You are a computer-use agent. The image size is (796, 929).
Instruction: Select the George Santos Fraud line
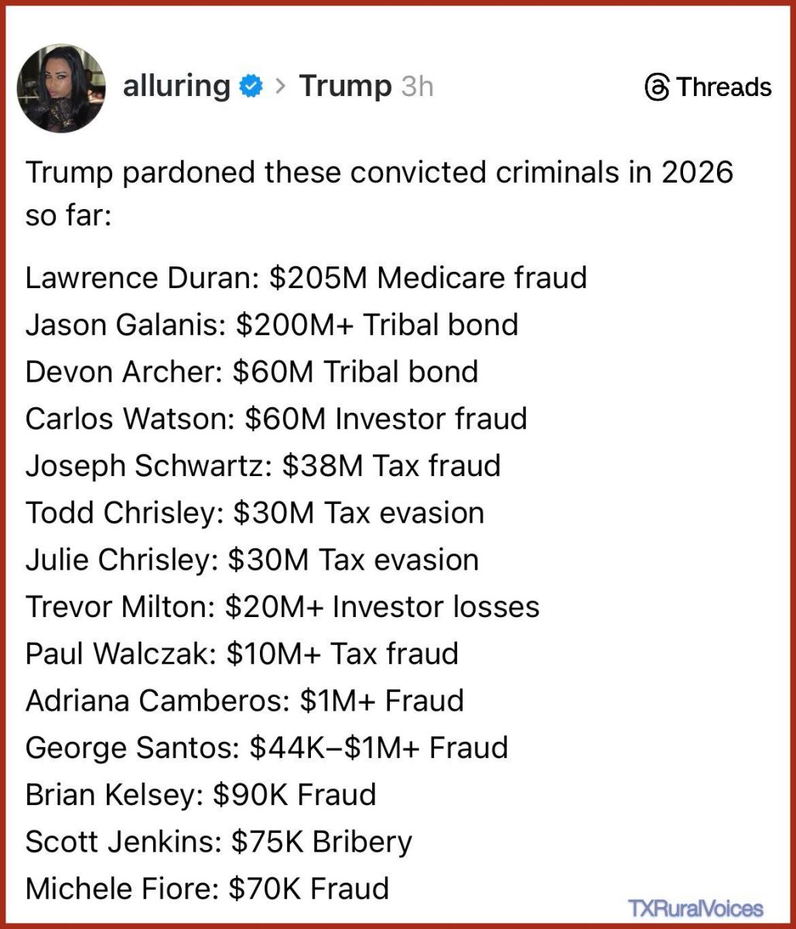[x=267, y=747]
